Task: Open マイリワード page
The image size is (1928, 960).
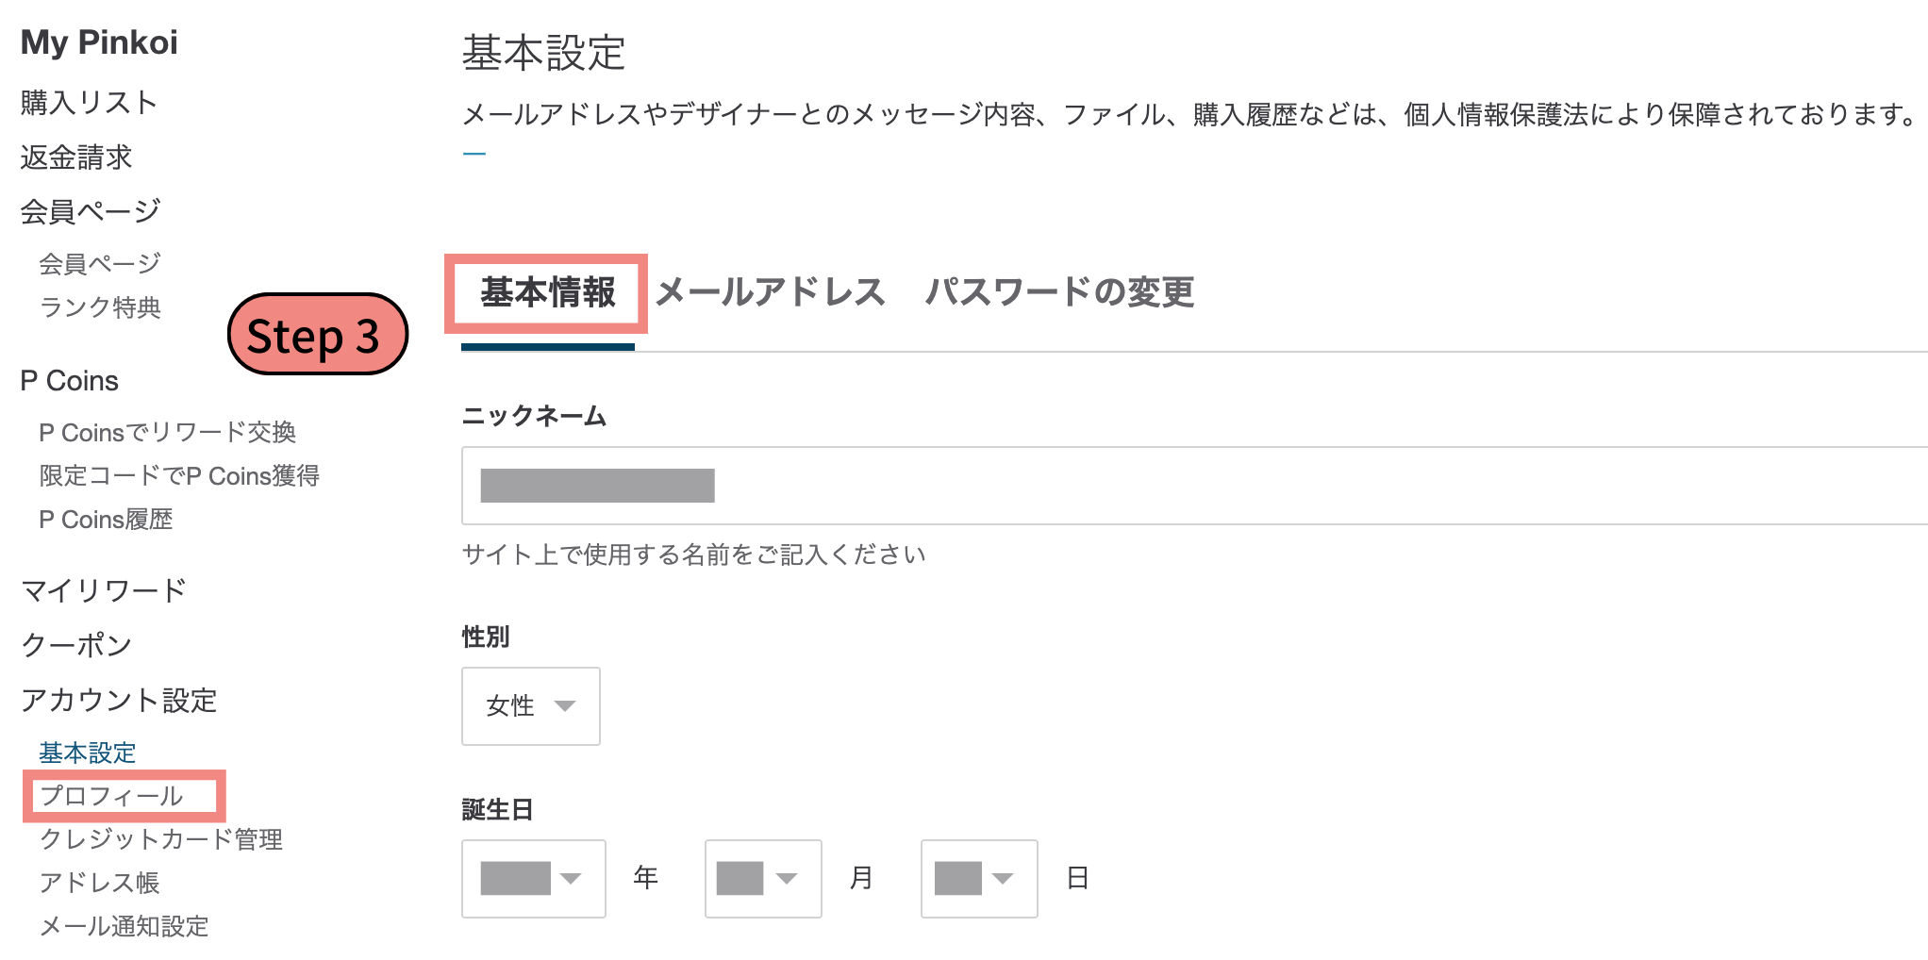Action: click(x=104, y=589)
